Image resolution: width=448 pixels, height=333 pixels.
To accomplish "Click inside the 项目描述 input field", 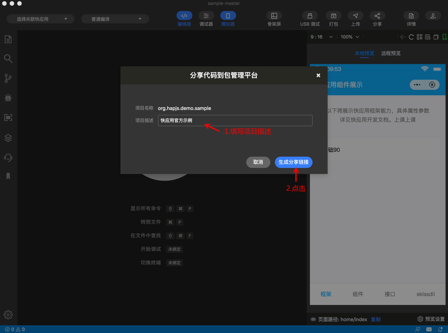I will coord(235,120).
